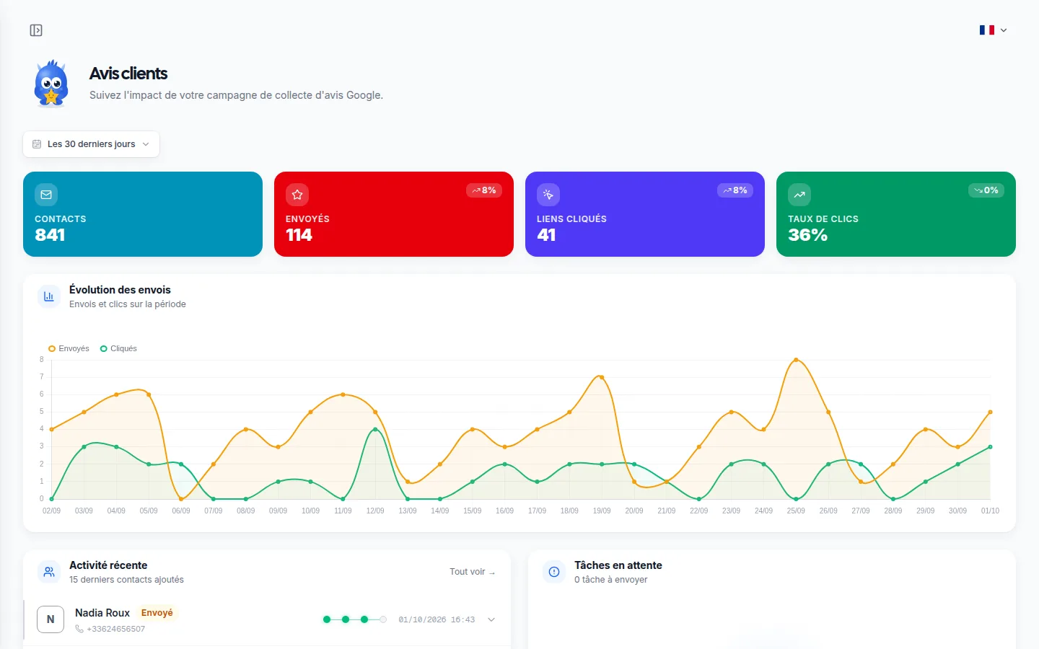Click the Envoyé status badge
This screenshot has width=1039, height=649.
pos(157,613)
